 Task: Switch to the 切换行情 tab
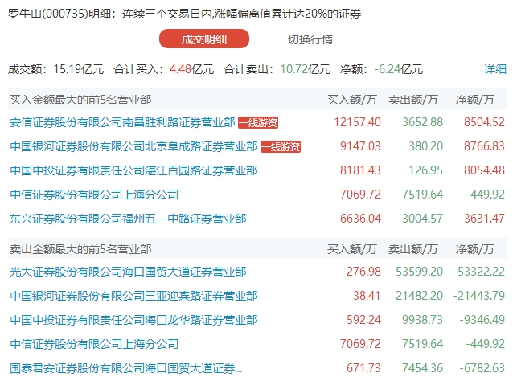point(310,39)
